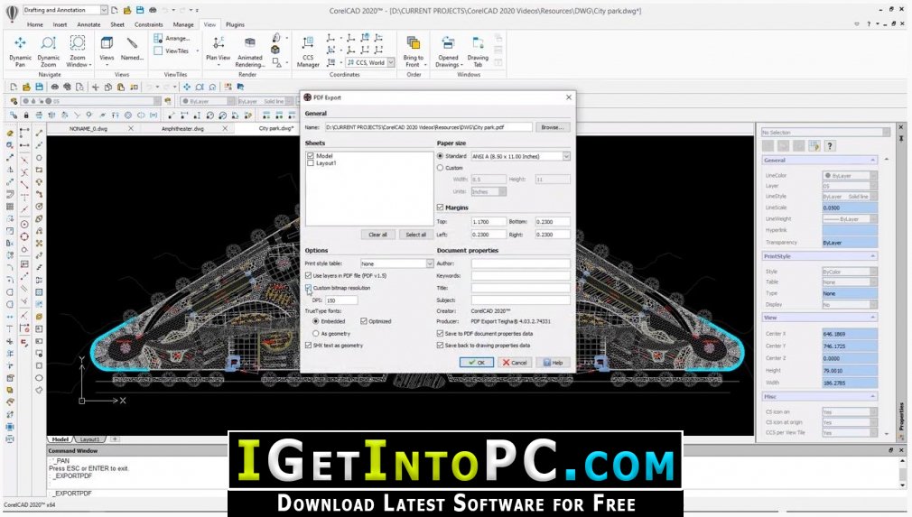Viewport: 912px width, 517px height.
Task: Click the CorelCAD balloon logo icon
Action: [12, 13]
